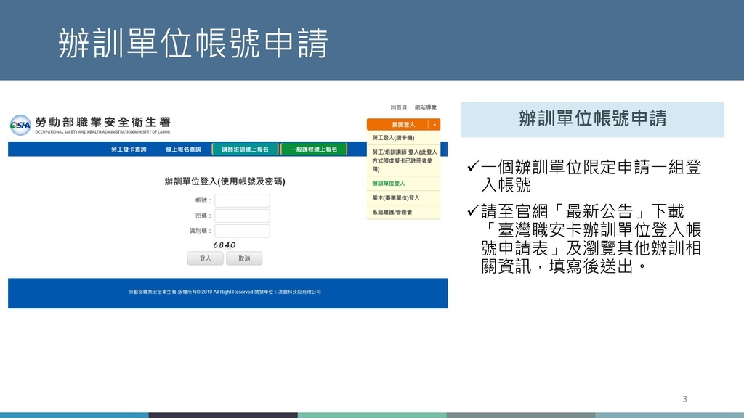Open 線上報名查詢 nav item
Image resolution: width=744 pixels, height=418 pixels.
pyautogui.click(x=183, y=149)
